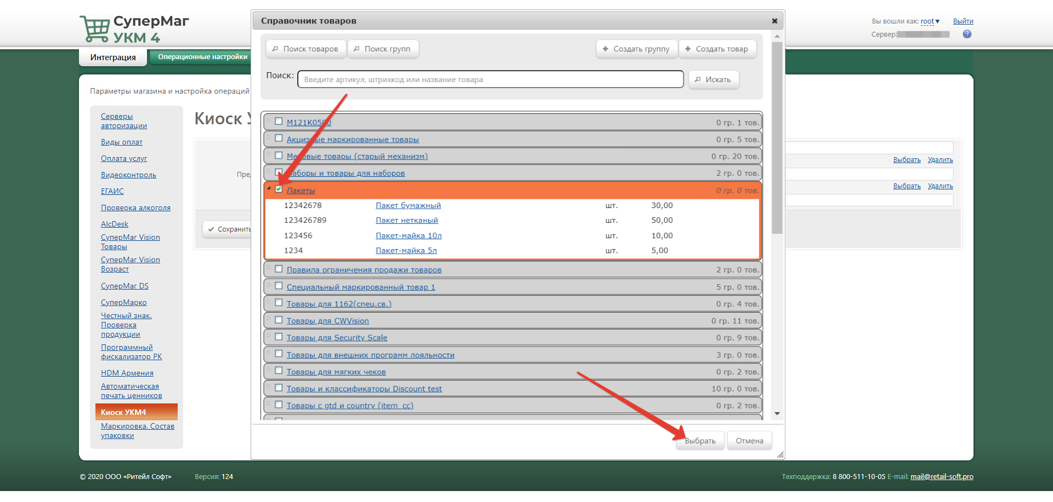Screen dimensions: 1053x502
Task: Click the dialog vertical scrollbar down arrow
Action: coord(777,414)
